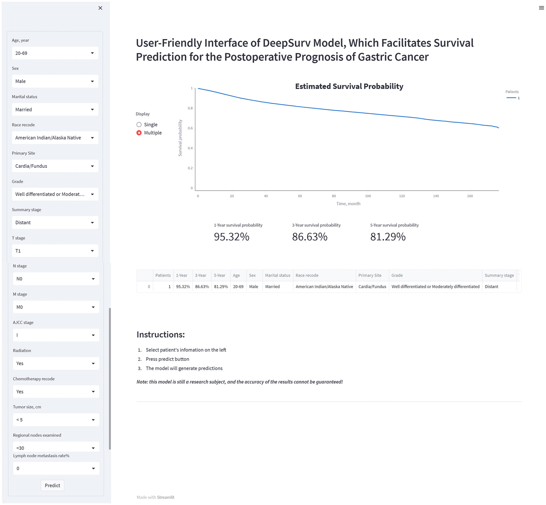Close the sidebar with the X icon
This screenshot has width=546, height=505.
100,8
